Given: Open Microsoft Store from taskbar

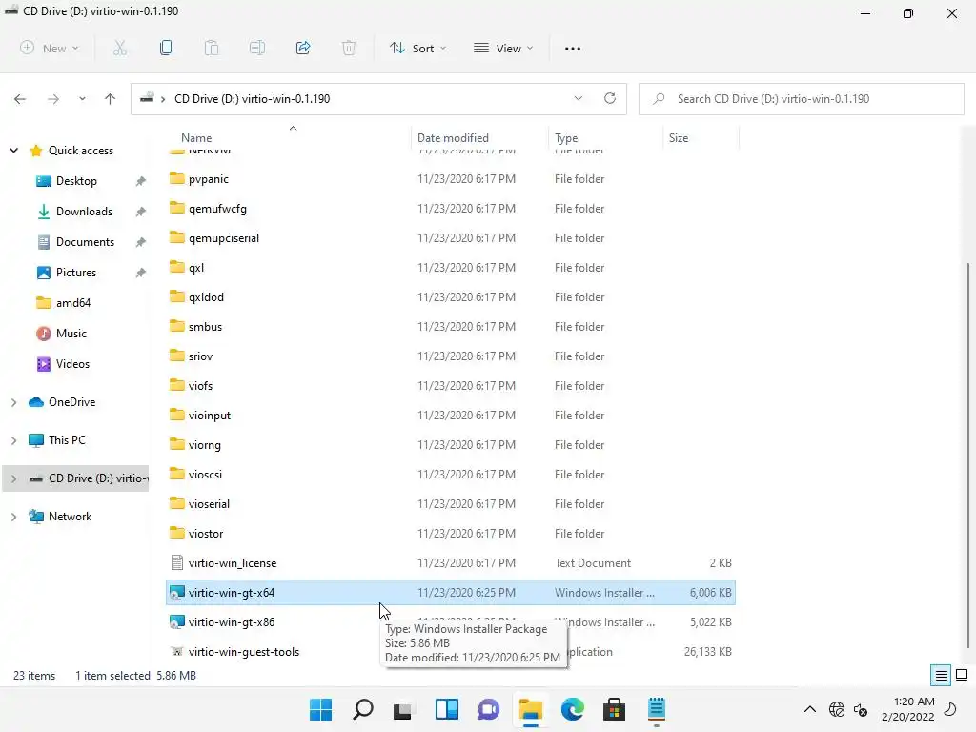Looking at the screenshot, I should point(615,709).
